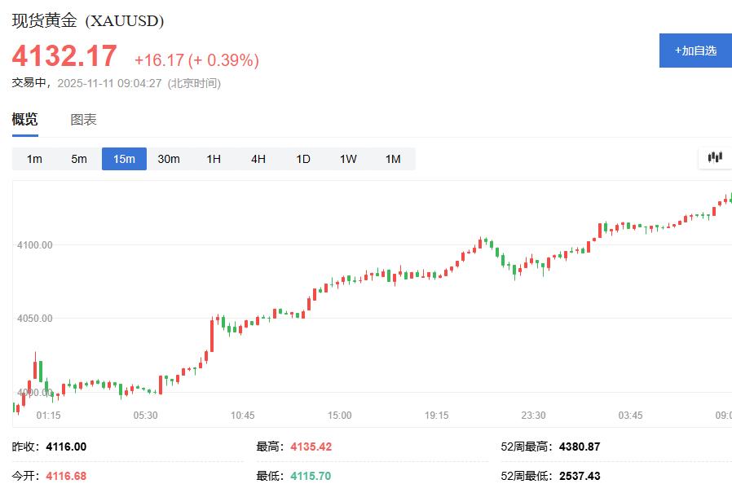Select the 1W weekly timeframe

click(x=347, y=159)
